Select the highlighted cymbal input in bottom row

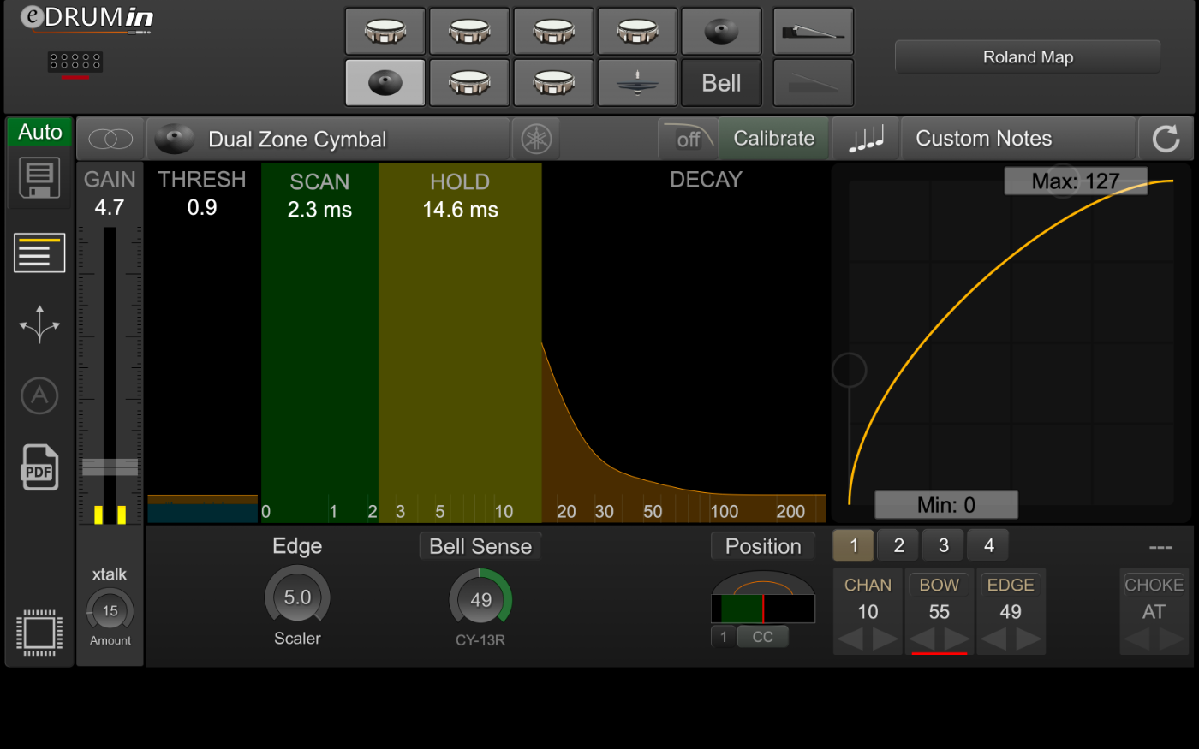coord(385,82)
